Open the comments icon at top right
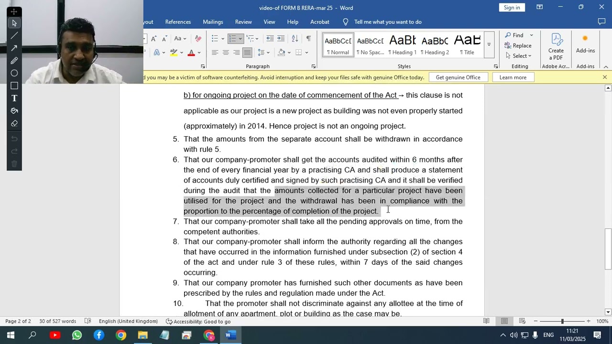Screen dimensions: 612x344 (x=601, y=21)
